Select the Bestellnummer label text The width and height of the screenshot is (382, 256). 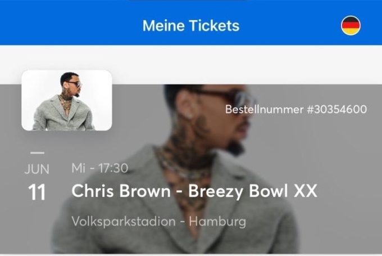[x=265, y=109]
